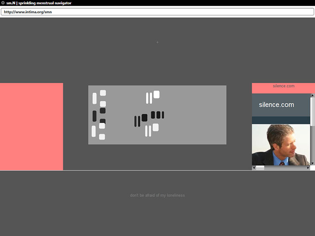Click the horizontal scrollbar left arrow

click(254, 168)
